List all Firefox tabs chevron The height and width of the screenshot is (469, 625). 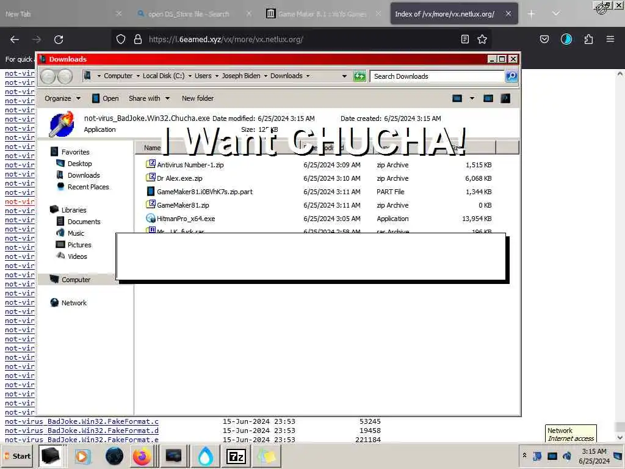click(x=556, y=13)
